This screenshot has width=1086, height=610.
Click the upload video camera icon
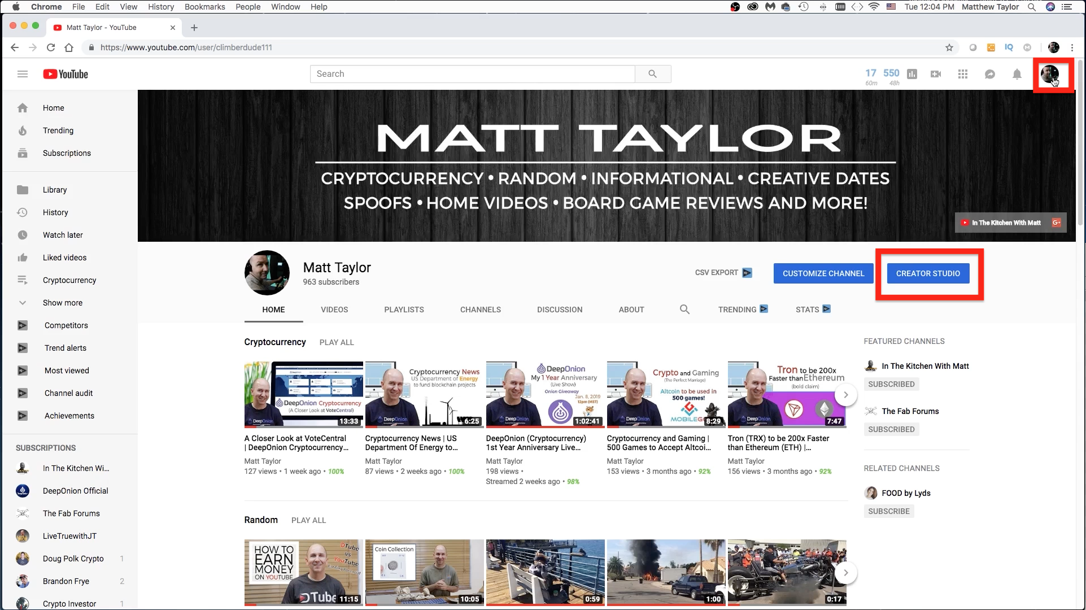936,74
